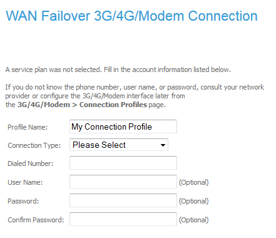Click the 'Password:' label text
The width and height of the screenshot is (276, 238).
23,201
